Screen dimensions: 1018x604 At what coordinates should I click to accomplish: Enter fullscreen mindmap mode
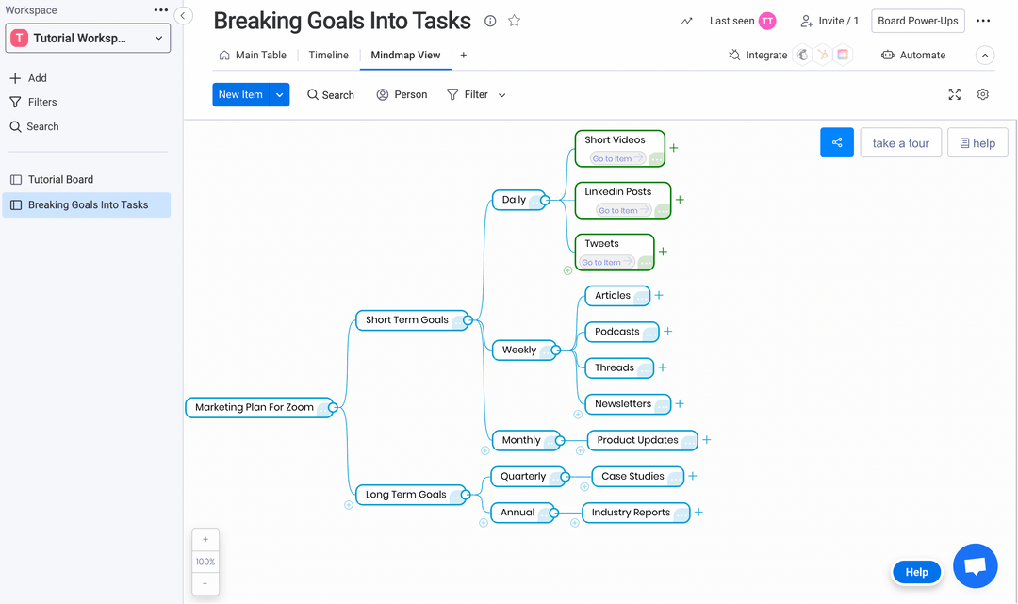pyautogui.click(x=954, y=94)
